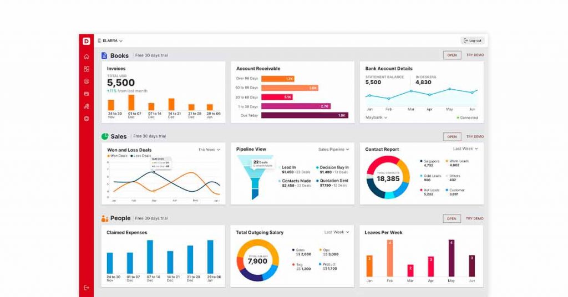Open the dashboard grid icon in sidebar
This screenshot has width=568, height=297.
point(86,69)
